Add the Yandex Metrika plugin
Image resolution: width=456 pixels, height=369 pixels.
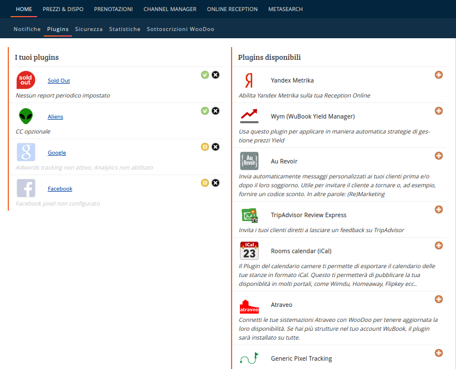pos(438,75)
